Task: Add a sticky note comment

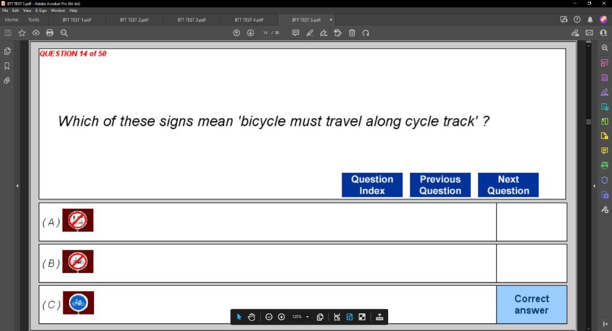Action: 295,33
